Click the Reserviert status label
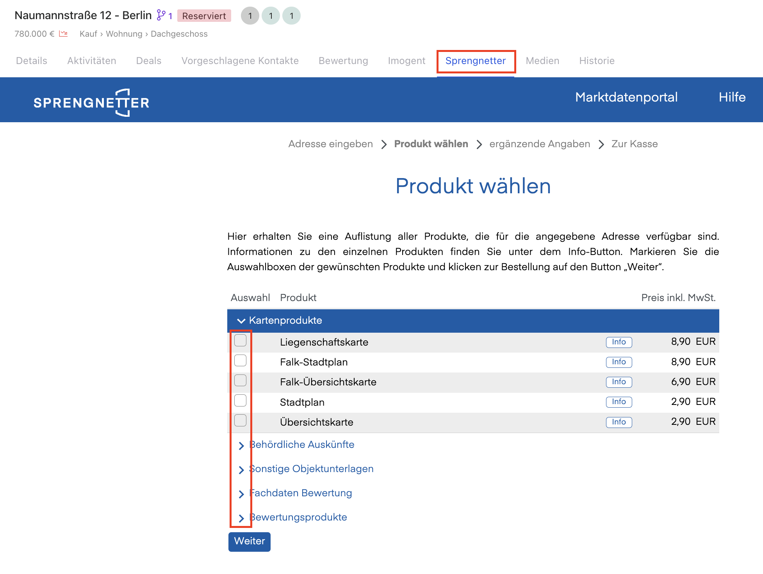Screen dimensions: 763x574 [x=204, y=16]
